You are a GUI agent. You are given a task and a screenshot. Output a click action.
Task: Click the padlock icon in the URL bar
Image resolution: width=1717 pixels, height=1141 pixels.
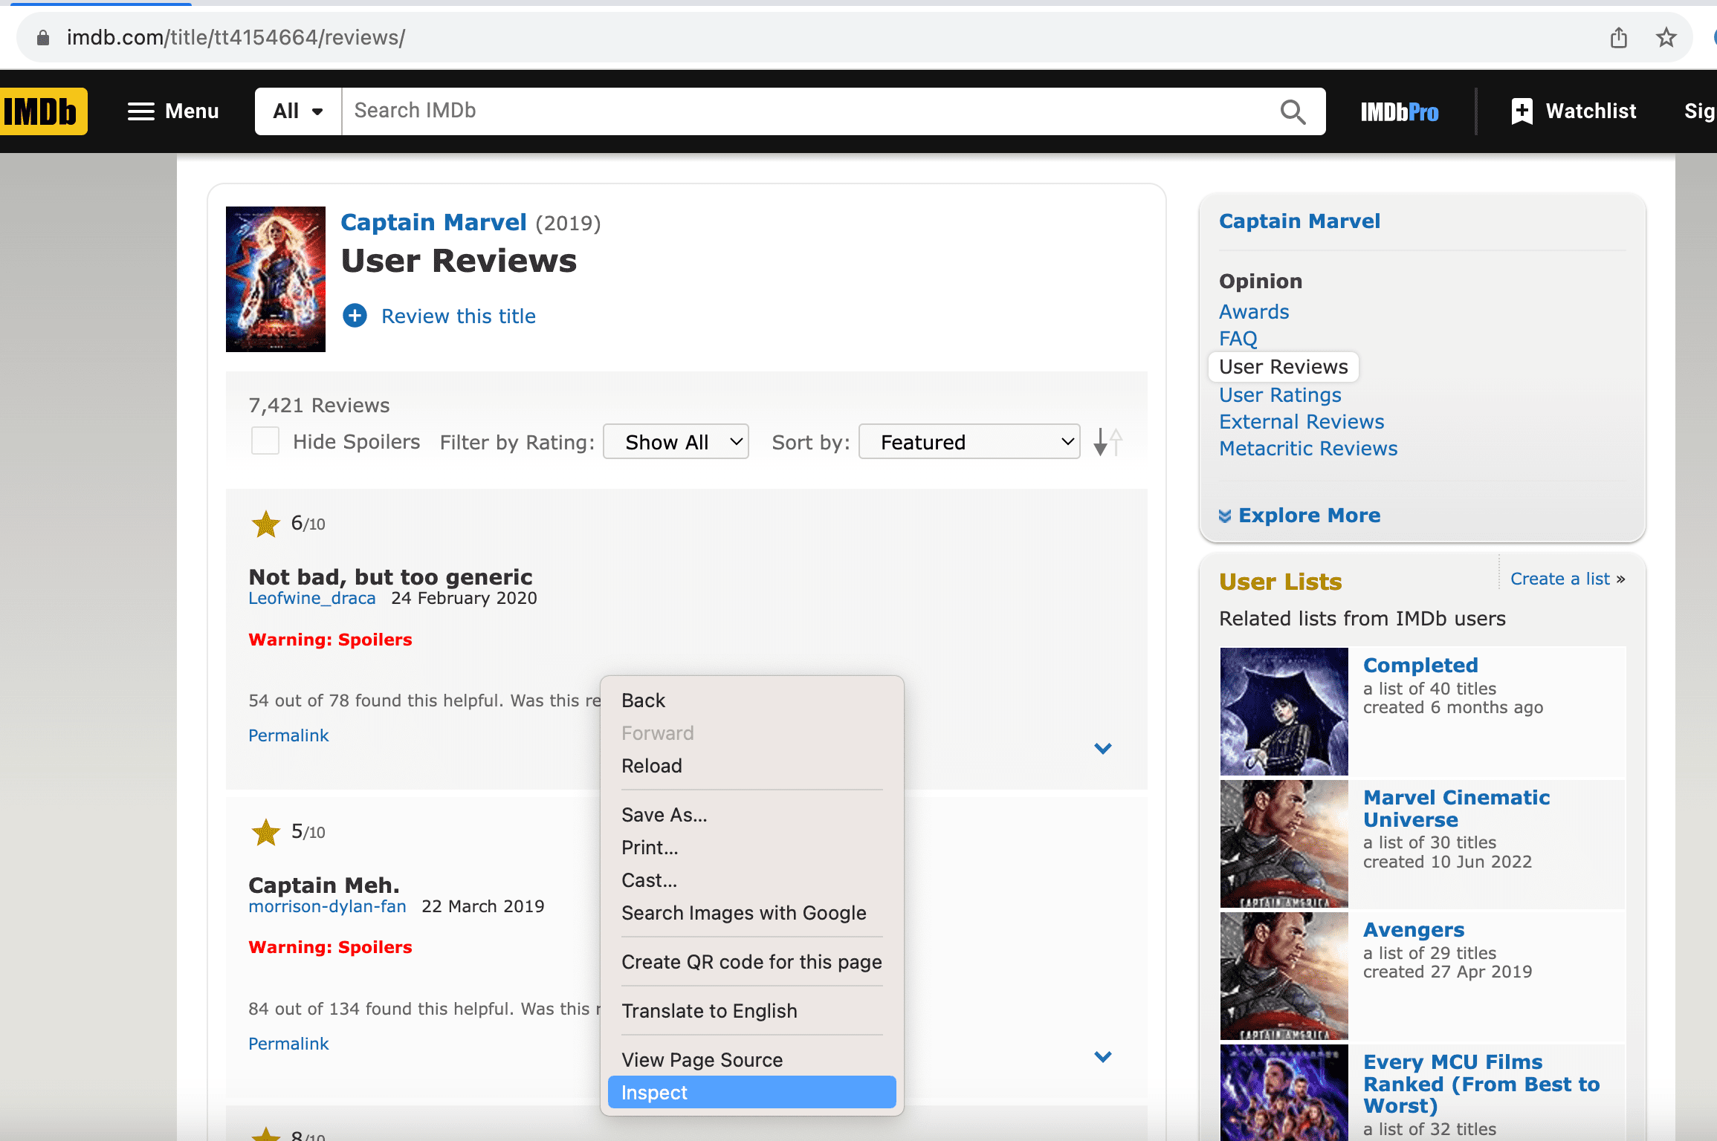[42, 37]
